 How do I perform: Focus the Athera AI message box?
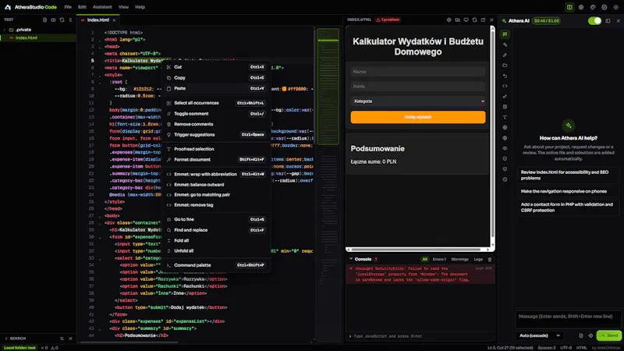[x=569, y=319]
